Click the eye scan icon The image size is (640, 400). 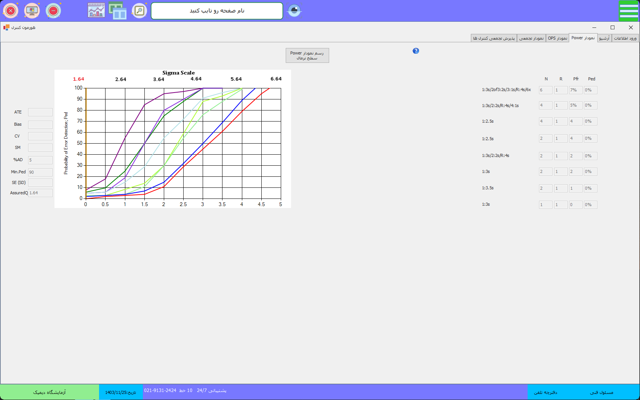click(x=294, y=11)
